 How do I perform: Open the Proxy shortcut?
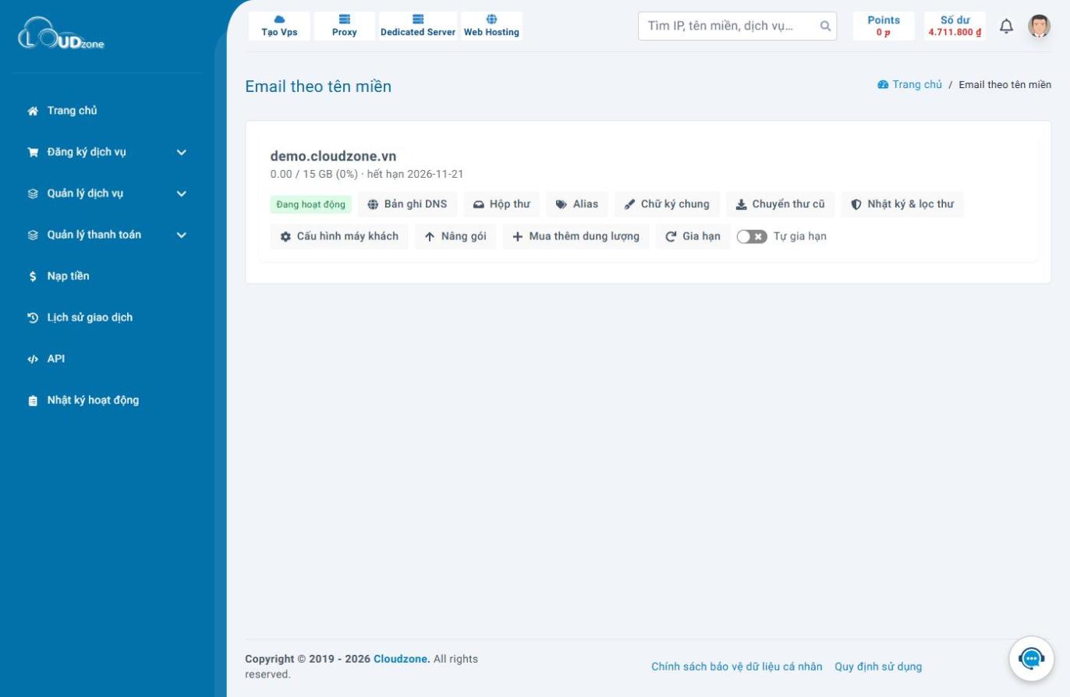344,26
